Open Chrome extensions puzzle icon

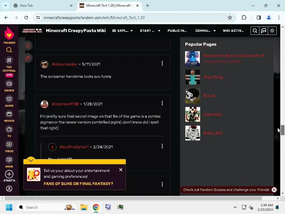244,18
